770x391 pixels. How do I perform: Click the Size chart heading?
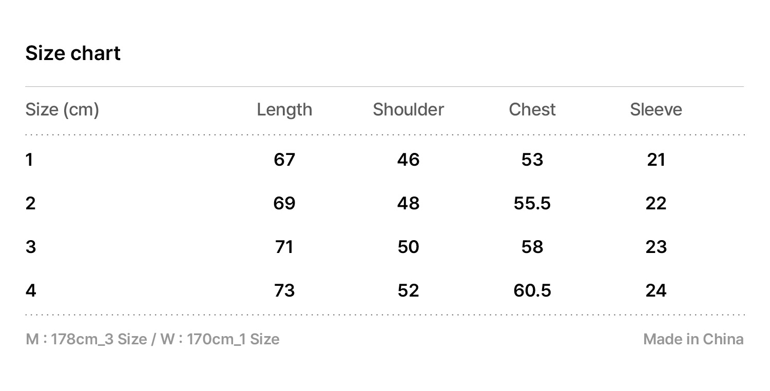pyautogui.click(x=73, y=53)
